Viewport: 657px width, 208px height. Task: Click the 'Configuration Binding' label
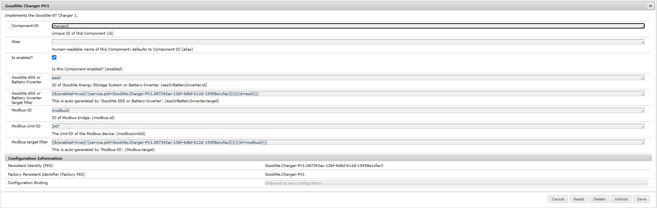tap(28, 183)
